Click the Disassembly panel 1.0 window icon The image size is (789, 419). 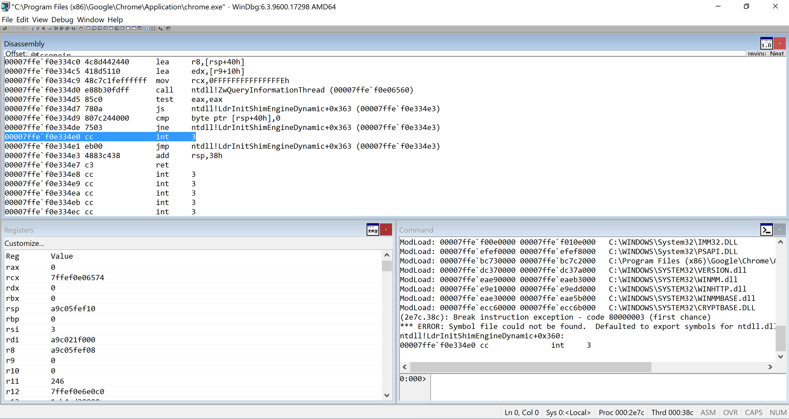766,43
